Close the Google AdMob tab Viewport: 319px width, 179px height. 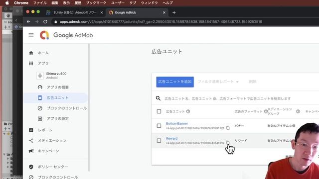tap(164, 12)
